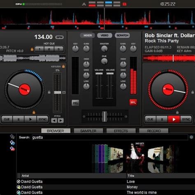Click the MASTER volume knob
195x195 pixels.
[x=104, y=49]
